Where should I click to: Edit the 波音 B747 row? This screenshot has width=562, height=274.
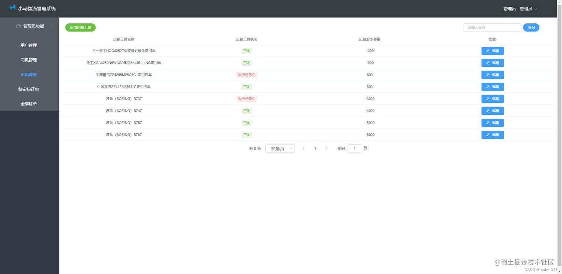tap(492, 111)
